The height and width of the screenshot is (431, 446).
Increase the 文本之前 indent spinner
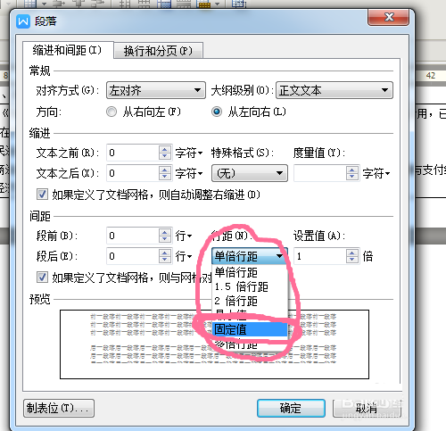click(x=165, y=149)
